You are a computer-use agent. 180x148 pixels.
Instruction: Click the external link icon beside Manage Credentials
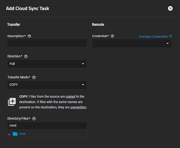point(171,36)
